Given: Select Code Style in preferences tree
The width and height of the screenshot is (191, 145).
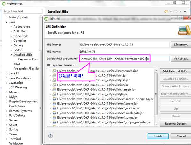Looking at the screenshot, I should 21,36.
